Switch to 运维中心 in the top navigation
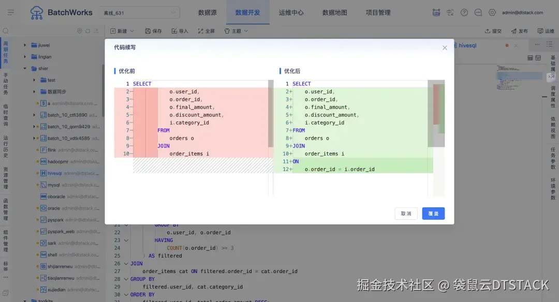This screenshot has height=302, width=559. pyautogui.click(x=291, y=12)
